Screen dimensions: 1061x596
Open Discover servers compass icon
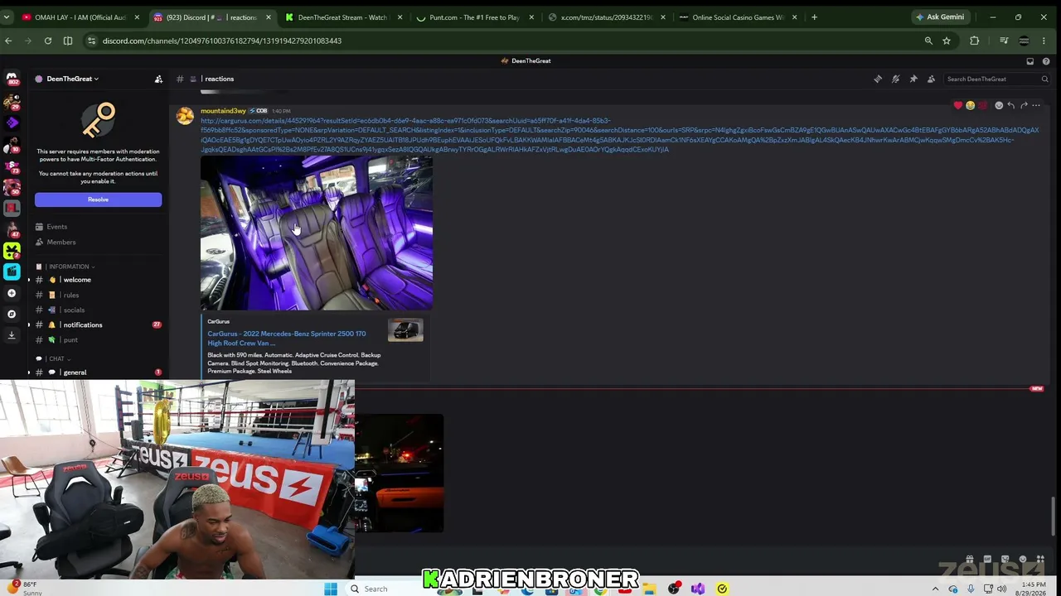pos(12,314)
